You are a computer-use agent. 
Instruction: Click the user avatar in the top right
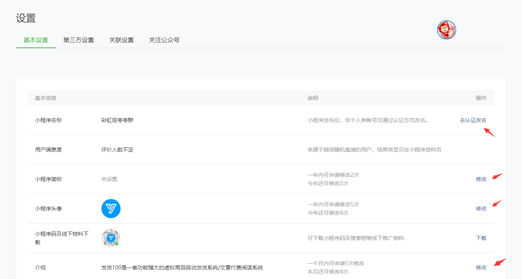[446, 30]
